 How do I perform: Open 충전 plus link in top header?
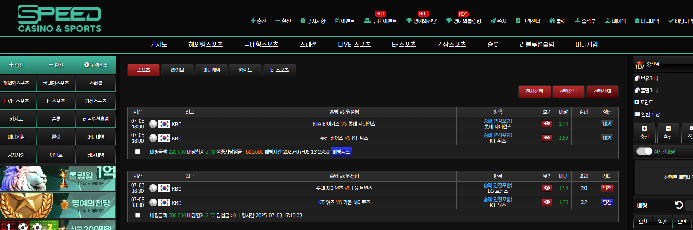258,21
